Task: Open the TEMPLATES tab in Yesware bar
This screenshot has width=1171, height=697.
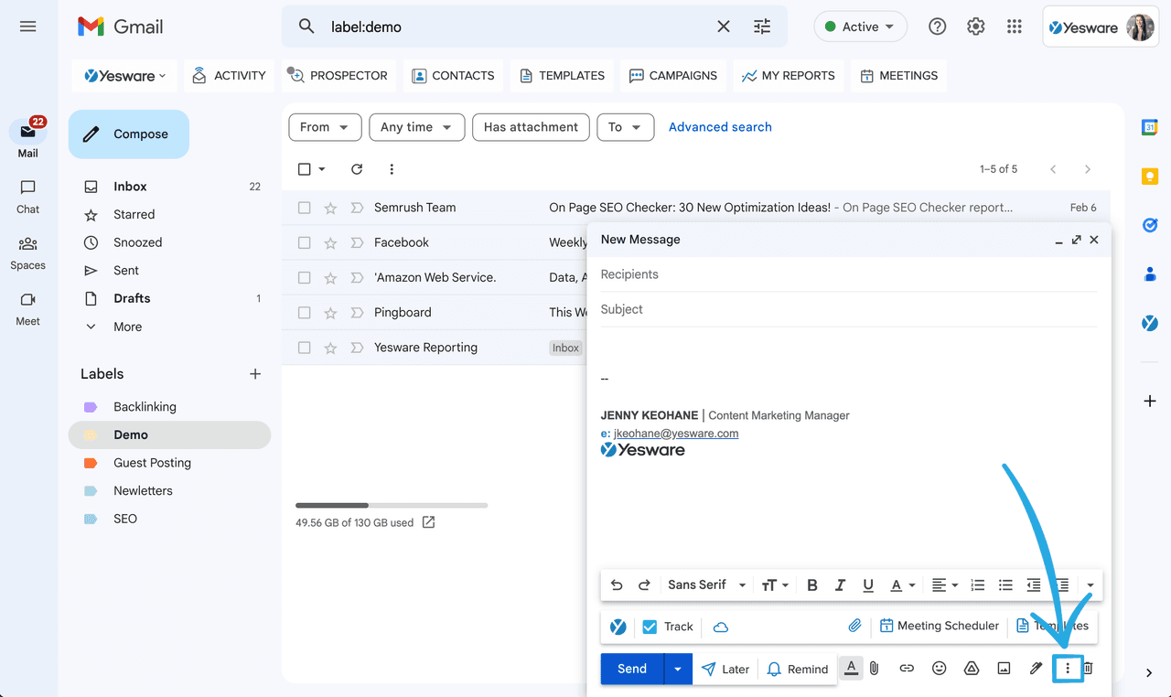Action: coord(562,76)
